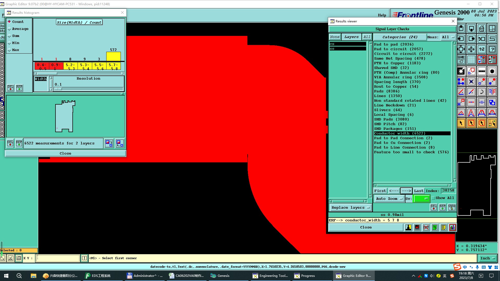Click the ruler measurement tool icon
Viewport: 500px width, 281px height.
pyautogui.click(x=482, y=71)
